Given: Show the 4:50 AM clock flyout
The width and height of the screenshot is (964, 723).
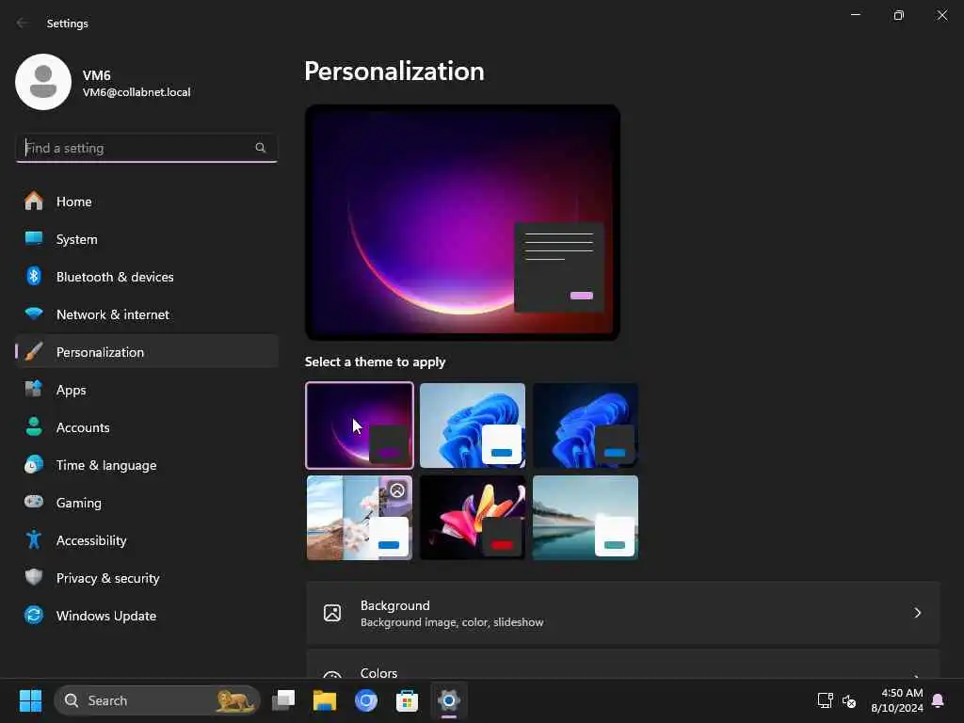Looking at the screenshot, I should [897, 700].
